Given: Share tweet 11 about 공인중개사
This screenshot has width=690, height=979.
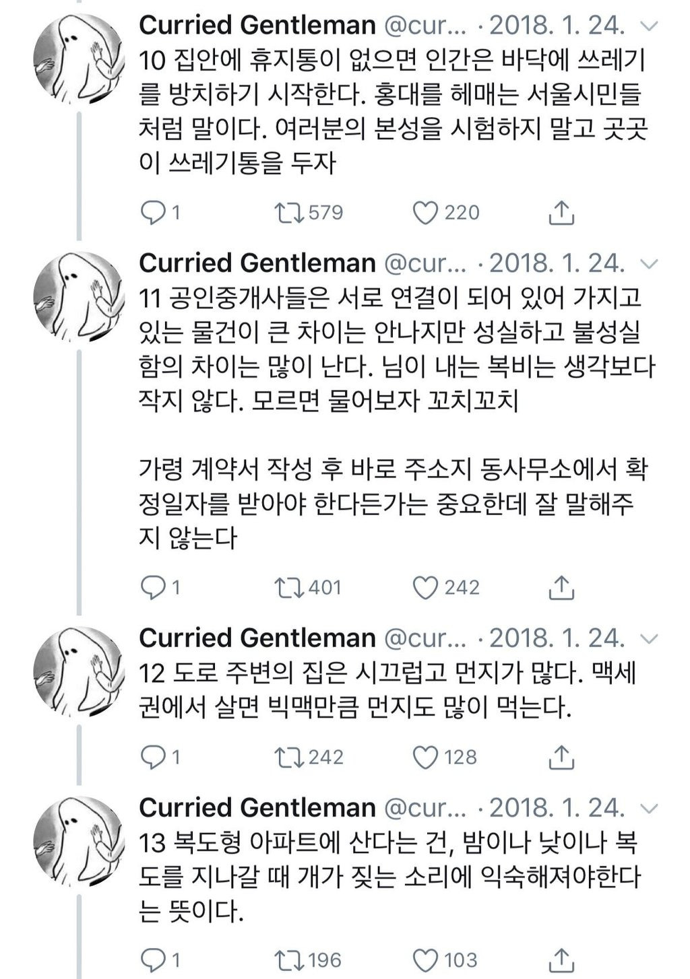Looking at the screenshot, I should click(x=561, y=587).
